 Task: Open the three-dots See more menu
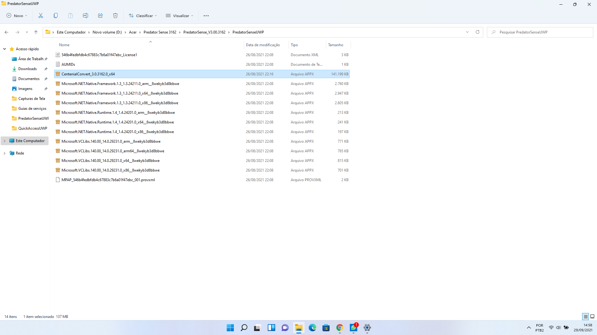click(206, 16)
